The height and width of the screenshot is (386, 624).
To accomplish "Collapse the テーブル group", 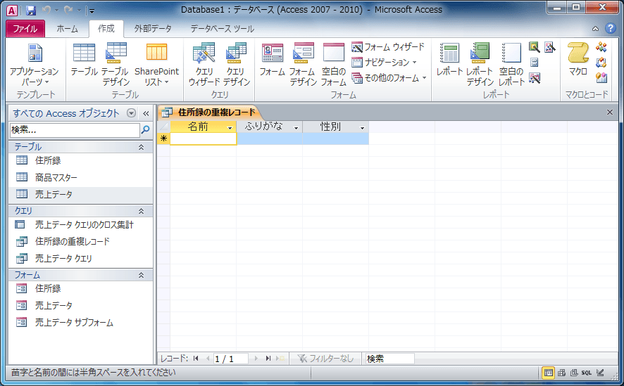I will pos(141,147).
